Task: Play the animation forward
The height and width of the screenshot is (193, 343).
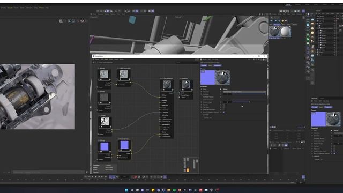Action: (x=95, y=177)
